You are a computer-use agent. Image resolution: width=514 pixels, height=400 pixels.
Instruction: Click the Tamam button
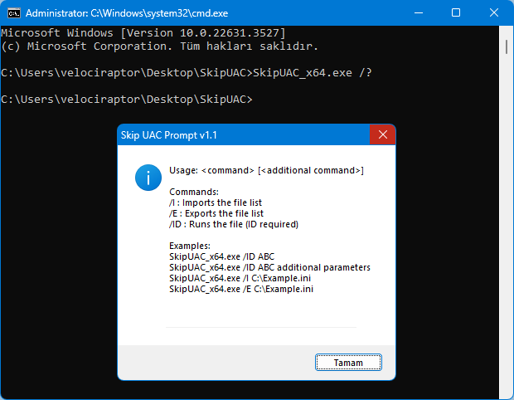coord(348,363)
